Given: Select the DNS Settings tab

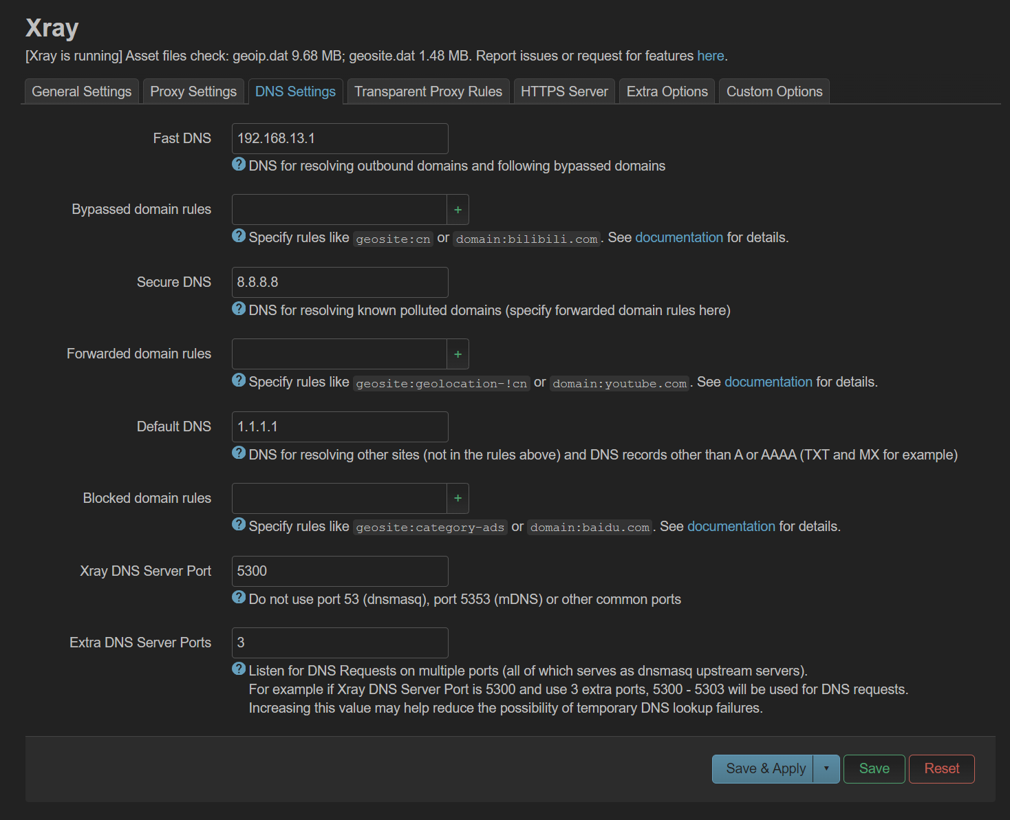Looking at the screenshot, I should coord(295,91).
